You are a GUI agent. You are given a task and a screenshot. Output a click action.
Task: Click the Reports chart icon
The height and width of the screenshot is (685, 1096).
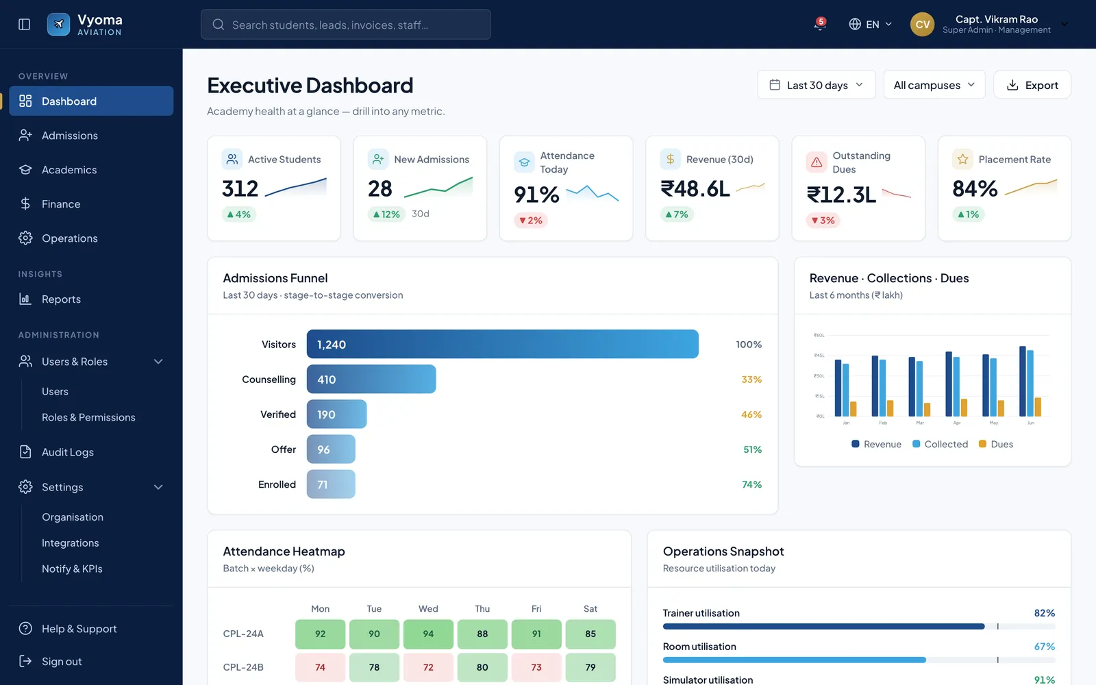click(25, 299)
